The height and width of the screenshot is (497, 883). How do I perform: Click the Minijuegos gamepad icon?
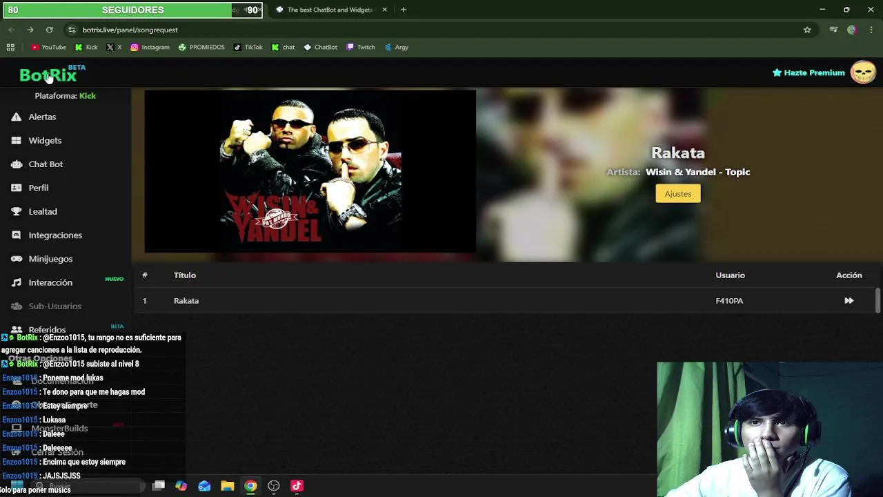[x=17, y=259]
